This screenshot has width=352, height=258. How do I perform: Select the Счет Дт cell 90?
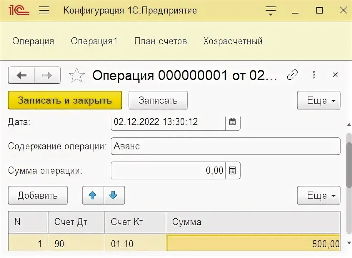(76, 243)
